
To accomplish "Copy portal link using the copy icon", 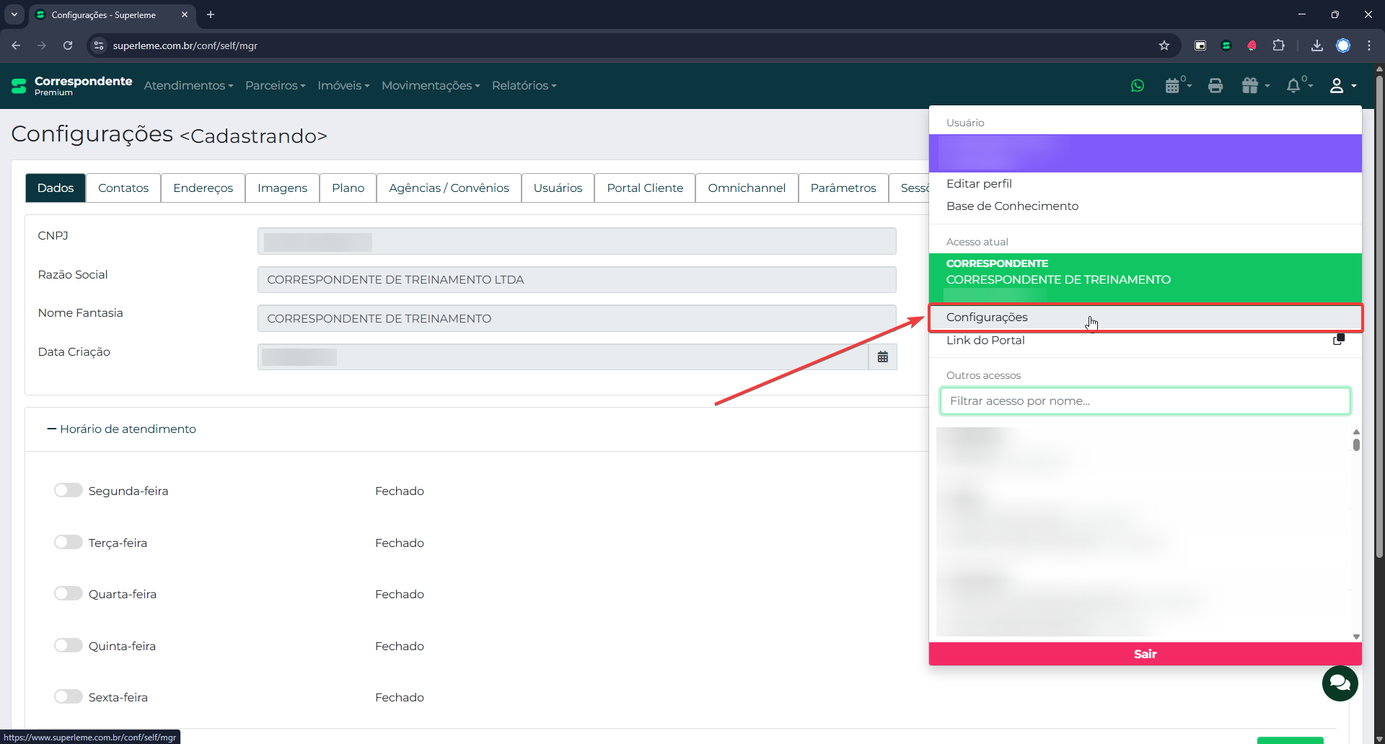I will [1338, 340].
